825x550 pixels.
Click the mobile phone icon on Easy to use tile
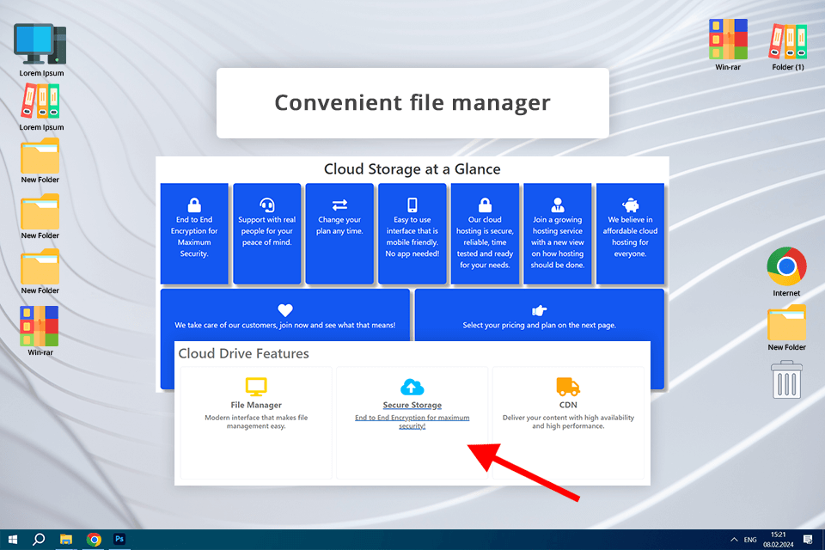pos(412,205)
